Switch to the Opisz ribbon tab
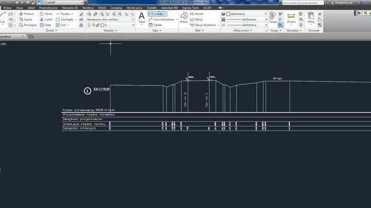Image resolution: width=371 pixels, height=208 pixels. click(20, 8)
